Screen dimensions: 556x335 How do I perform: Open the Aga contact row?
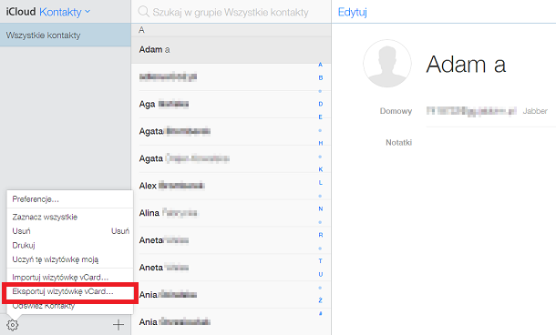point(232,104)
